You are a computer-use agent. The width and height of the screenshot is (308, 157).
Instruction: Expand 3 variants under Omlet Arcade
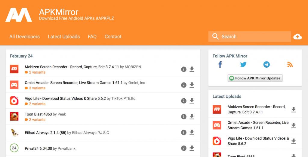37,88
